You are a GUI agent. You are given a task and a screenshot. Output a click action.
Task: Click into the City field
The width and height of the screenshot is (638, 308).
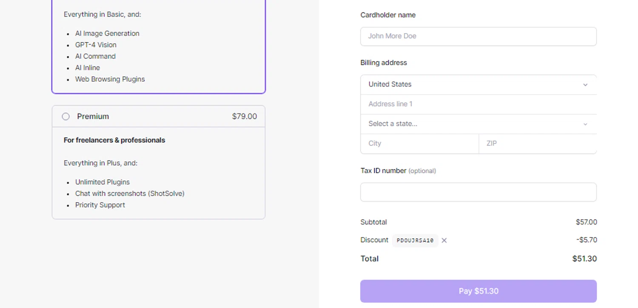(x=420, y=144)
